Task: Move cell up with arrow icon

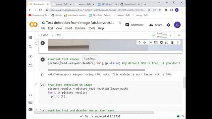Action: [x=139, y=42]
